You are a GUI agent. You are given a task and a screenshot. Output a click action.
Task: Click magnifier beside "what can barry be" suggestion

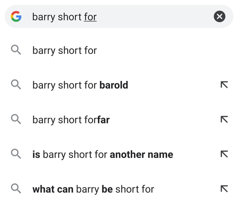16,189
